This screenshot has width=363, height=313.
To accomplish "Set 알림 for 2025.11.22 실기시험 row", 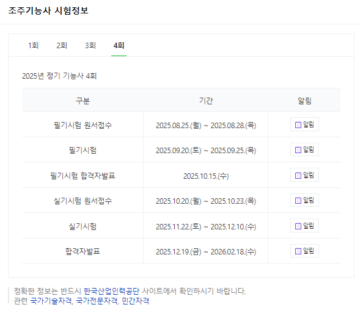I will tap(304, 226).
